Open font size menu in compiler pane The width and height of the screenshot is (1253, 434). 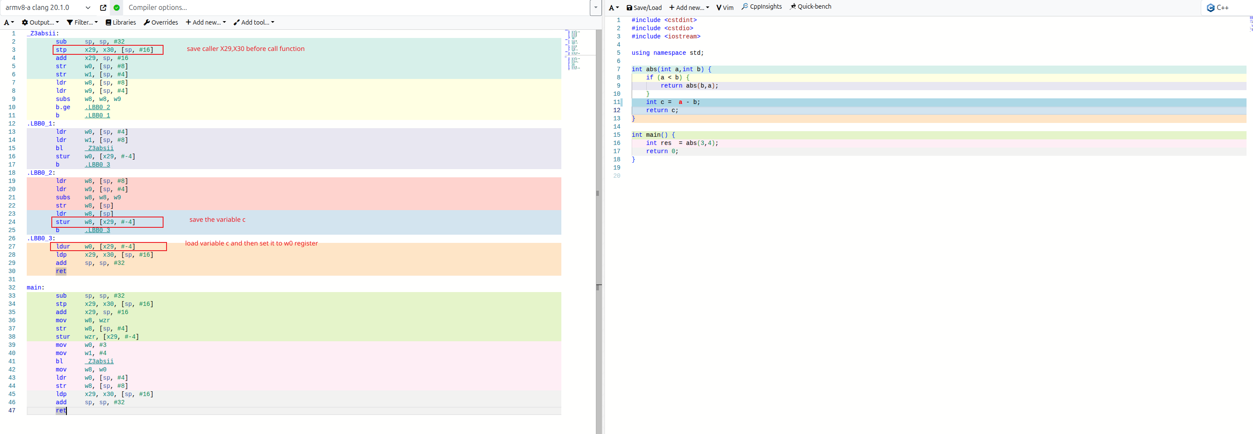pos(9,22)
